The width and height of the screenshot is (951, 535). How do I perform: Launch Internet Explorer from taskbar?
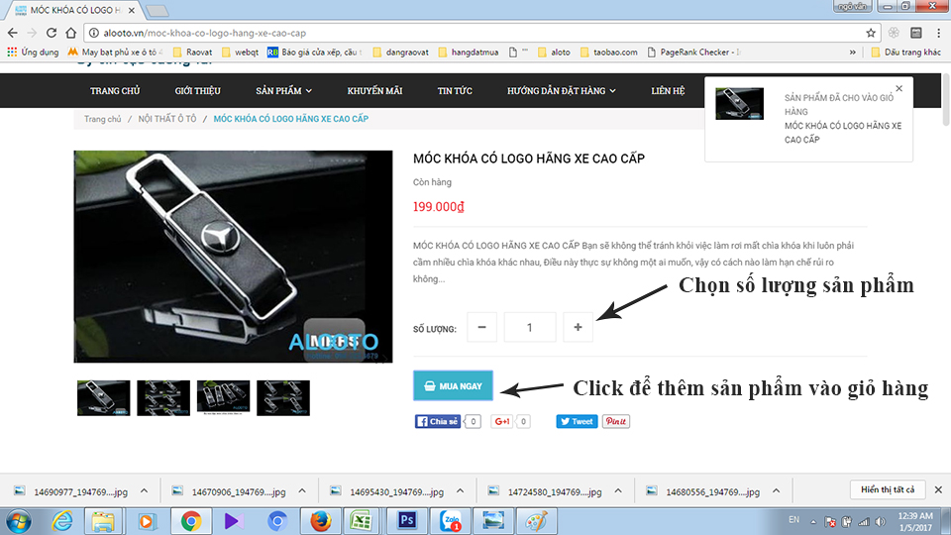(x=61, y=521)
